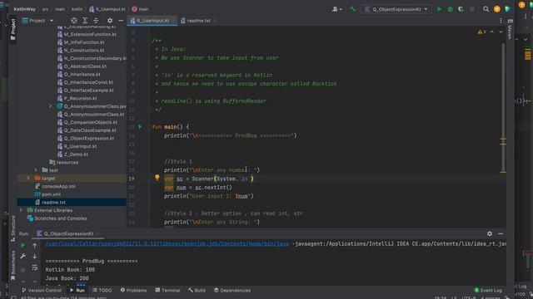The image size is (533, 299).
Task: Go to previous highlighted error arrow
Action: pyautogui.click(x=492, y=32)
